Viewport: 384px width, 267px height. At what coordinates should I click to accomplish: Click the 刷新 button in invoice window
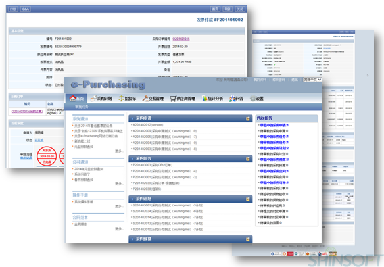(228, 9)
